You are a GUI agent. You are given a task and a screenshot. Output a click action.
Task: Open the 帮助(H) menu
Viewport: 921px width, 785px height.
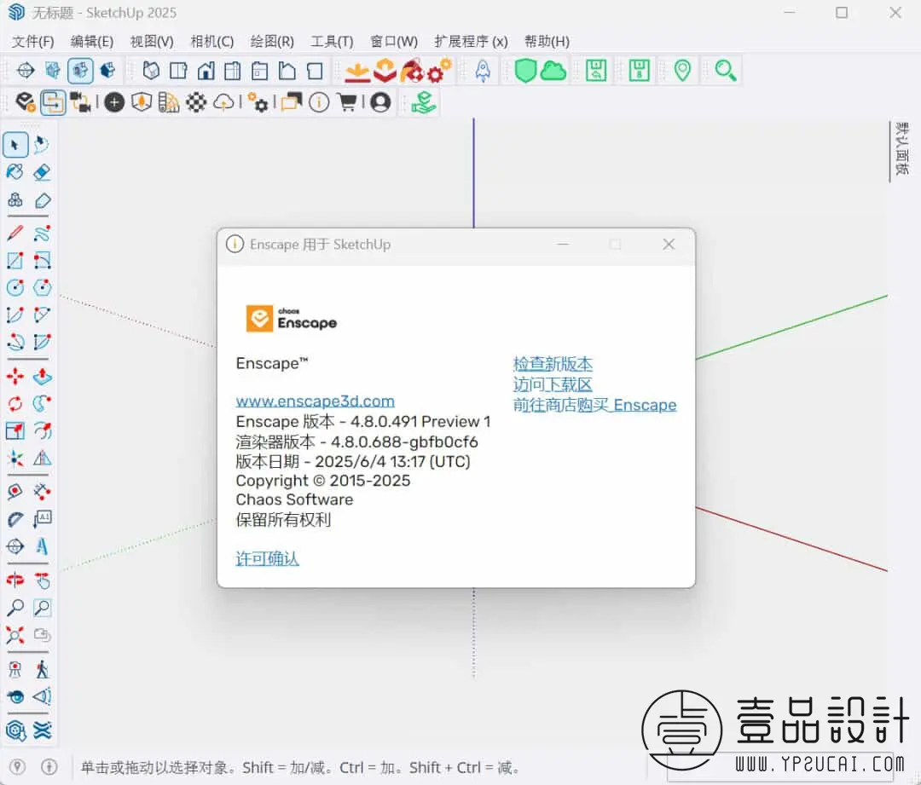point(547,41)
